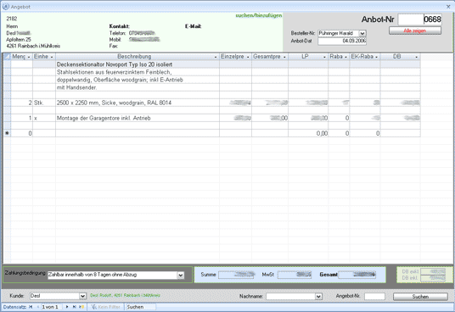Click the Anbot-Nr field showing 0668

[x=419, y=19]
